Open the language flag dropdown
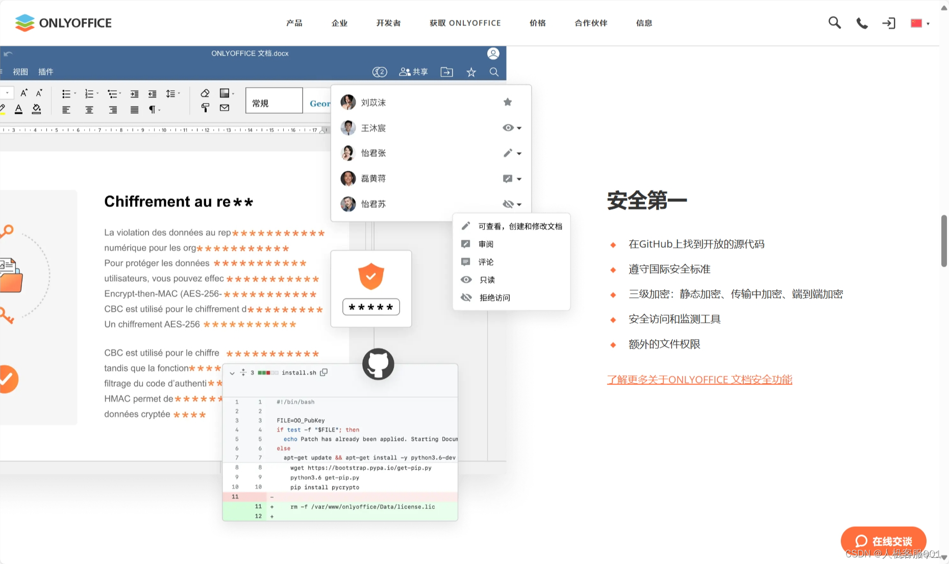 (920, 23)
